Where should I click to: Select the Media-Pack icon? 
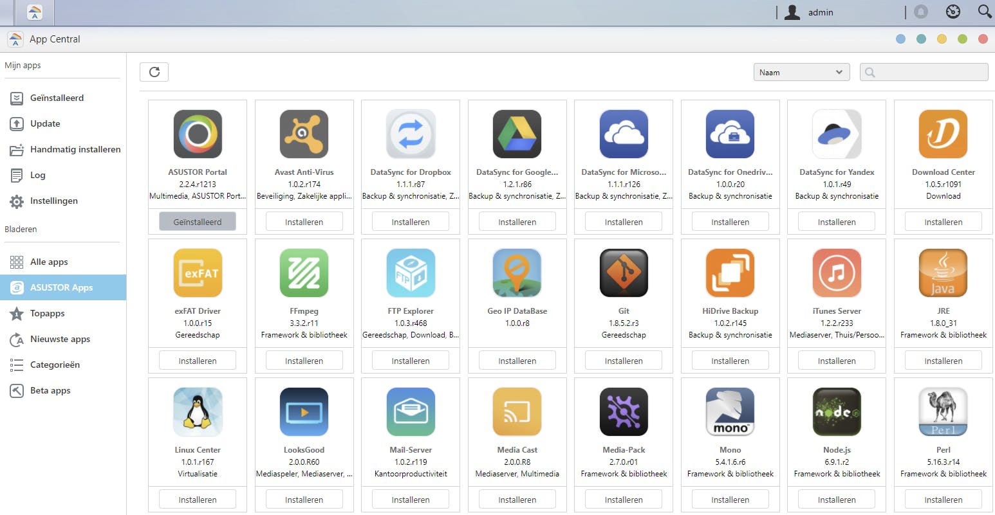[624, 411]
